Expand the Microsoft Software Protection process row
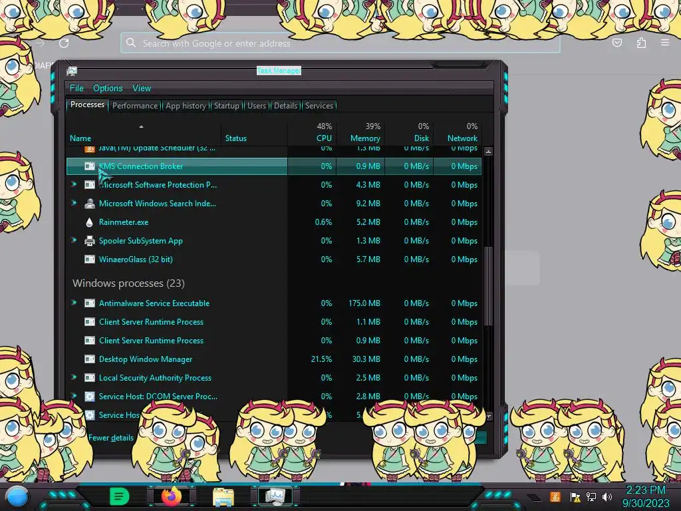This screenshot has height=511, width=681. (74, 184)
